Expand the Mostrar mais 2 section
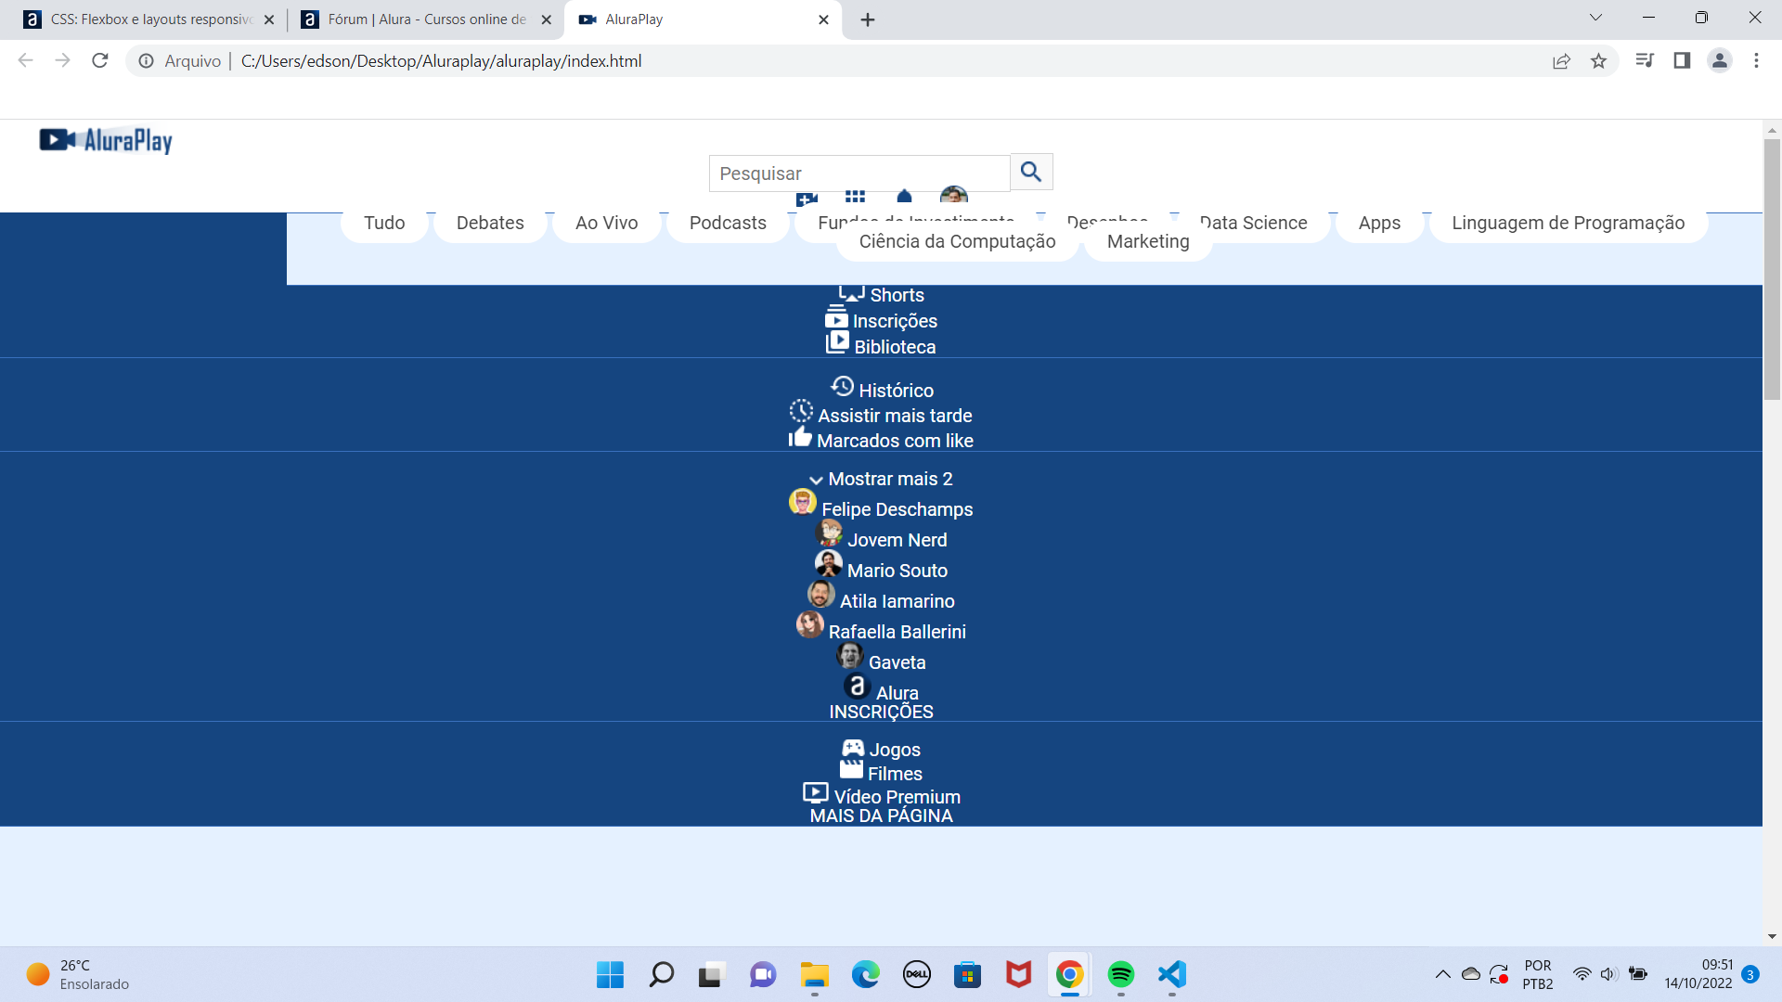Viewport: 1782px width, 1002px height. click(x=881, y=479)
